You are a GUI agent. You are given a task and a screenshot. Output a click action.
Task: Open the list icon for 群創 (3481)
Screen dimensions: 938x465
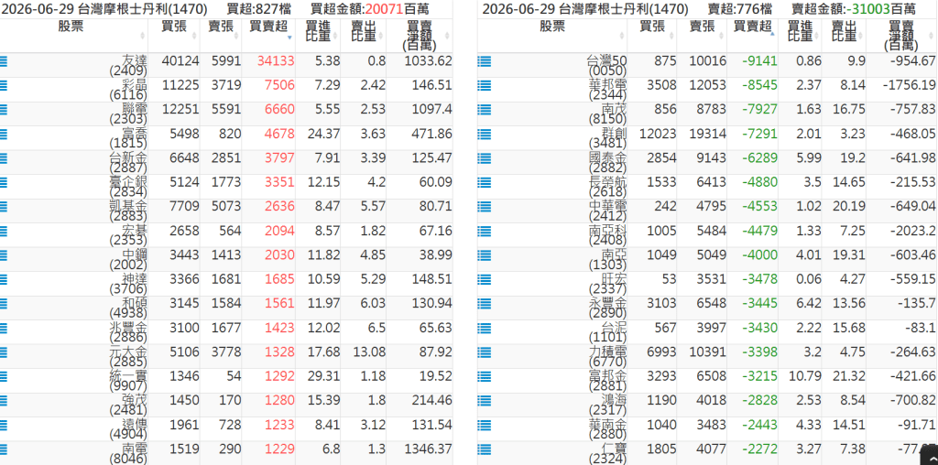[485, 134]
